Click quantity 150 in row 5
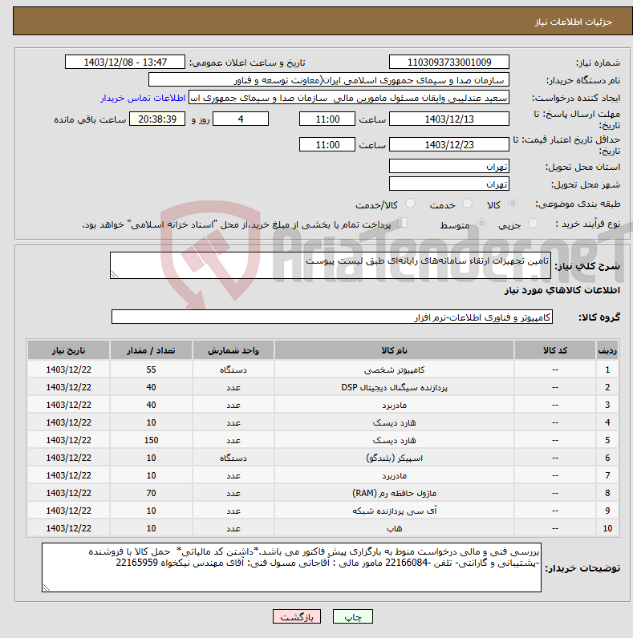Viewport: 633px width, 638px height. [x=151, y=440]
